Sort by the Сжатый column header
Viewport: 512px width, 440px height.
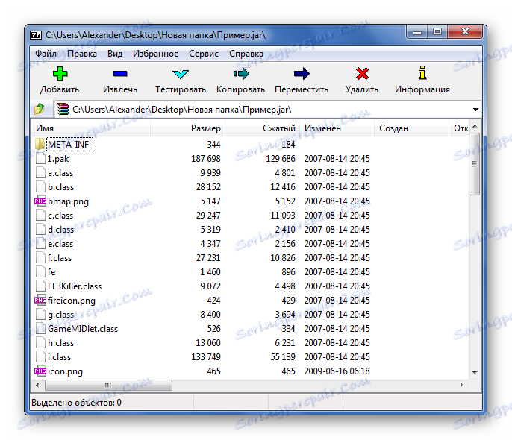(x=263, y=128)
